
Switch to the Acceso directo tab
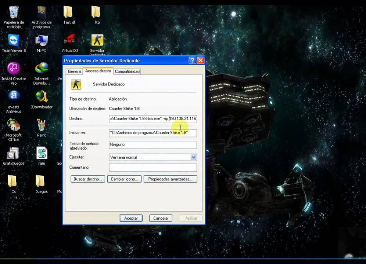pos(98,71)
